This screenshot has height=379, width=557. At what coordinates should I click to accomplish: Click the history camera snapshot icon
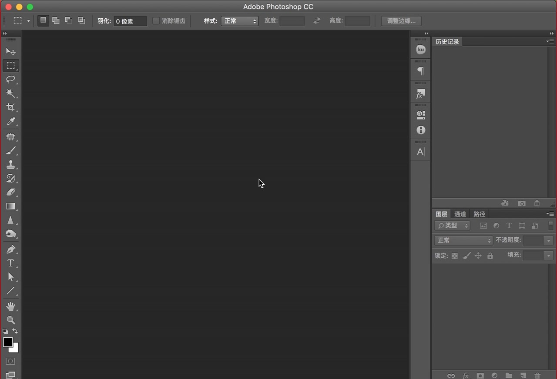pos(522,203)
